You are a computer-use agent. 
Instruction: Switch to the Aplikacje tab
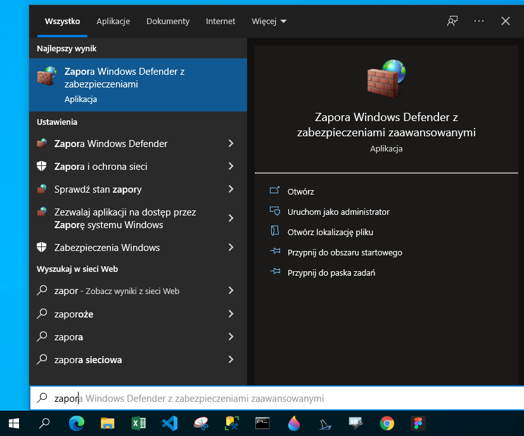click(113, 22)
